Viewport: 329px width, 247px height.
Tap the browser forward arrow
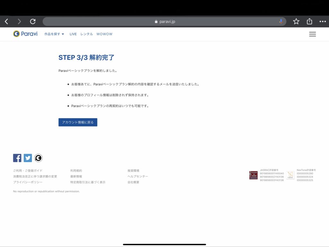(x=19, y=22)
